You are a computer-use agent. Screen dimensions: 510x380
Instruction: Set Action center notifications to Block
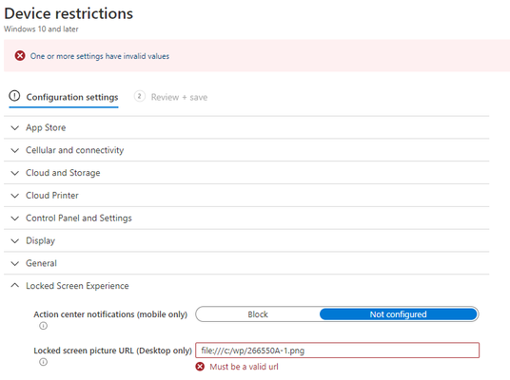tap(258, 314)
